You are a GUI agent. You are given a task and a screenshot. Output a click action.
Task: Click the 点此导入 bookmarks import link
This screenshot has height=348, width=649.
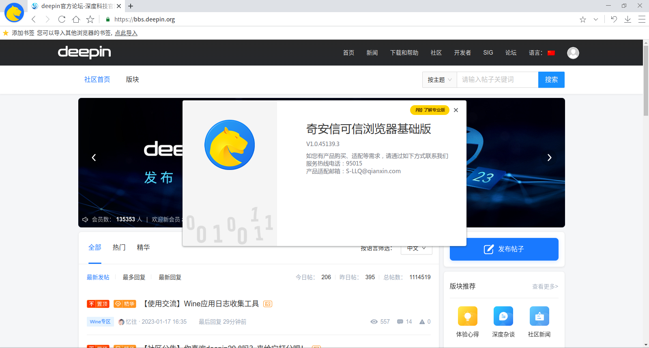(x=126, y=33)
